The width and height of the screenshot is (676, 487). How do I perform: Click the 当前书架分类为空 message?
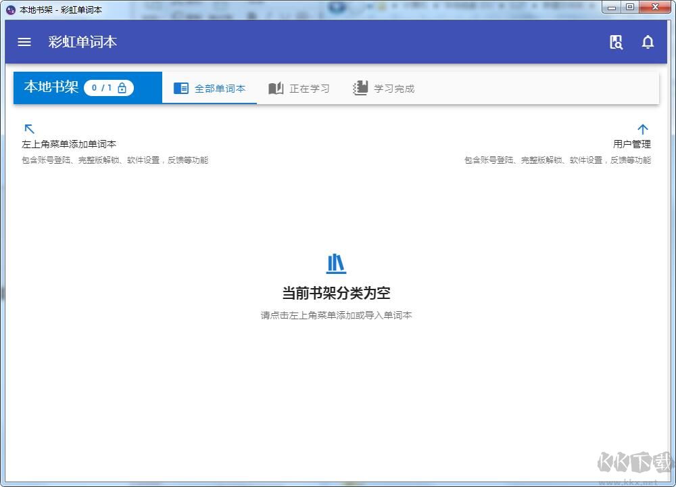336,293
